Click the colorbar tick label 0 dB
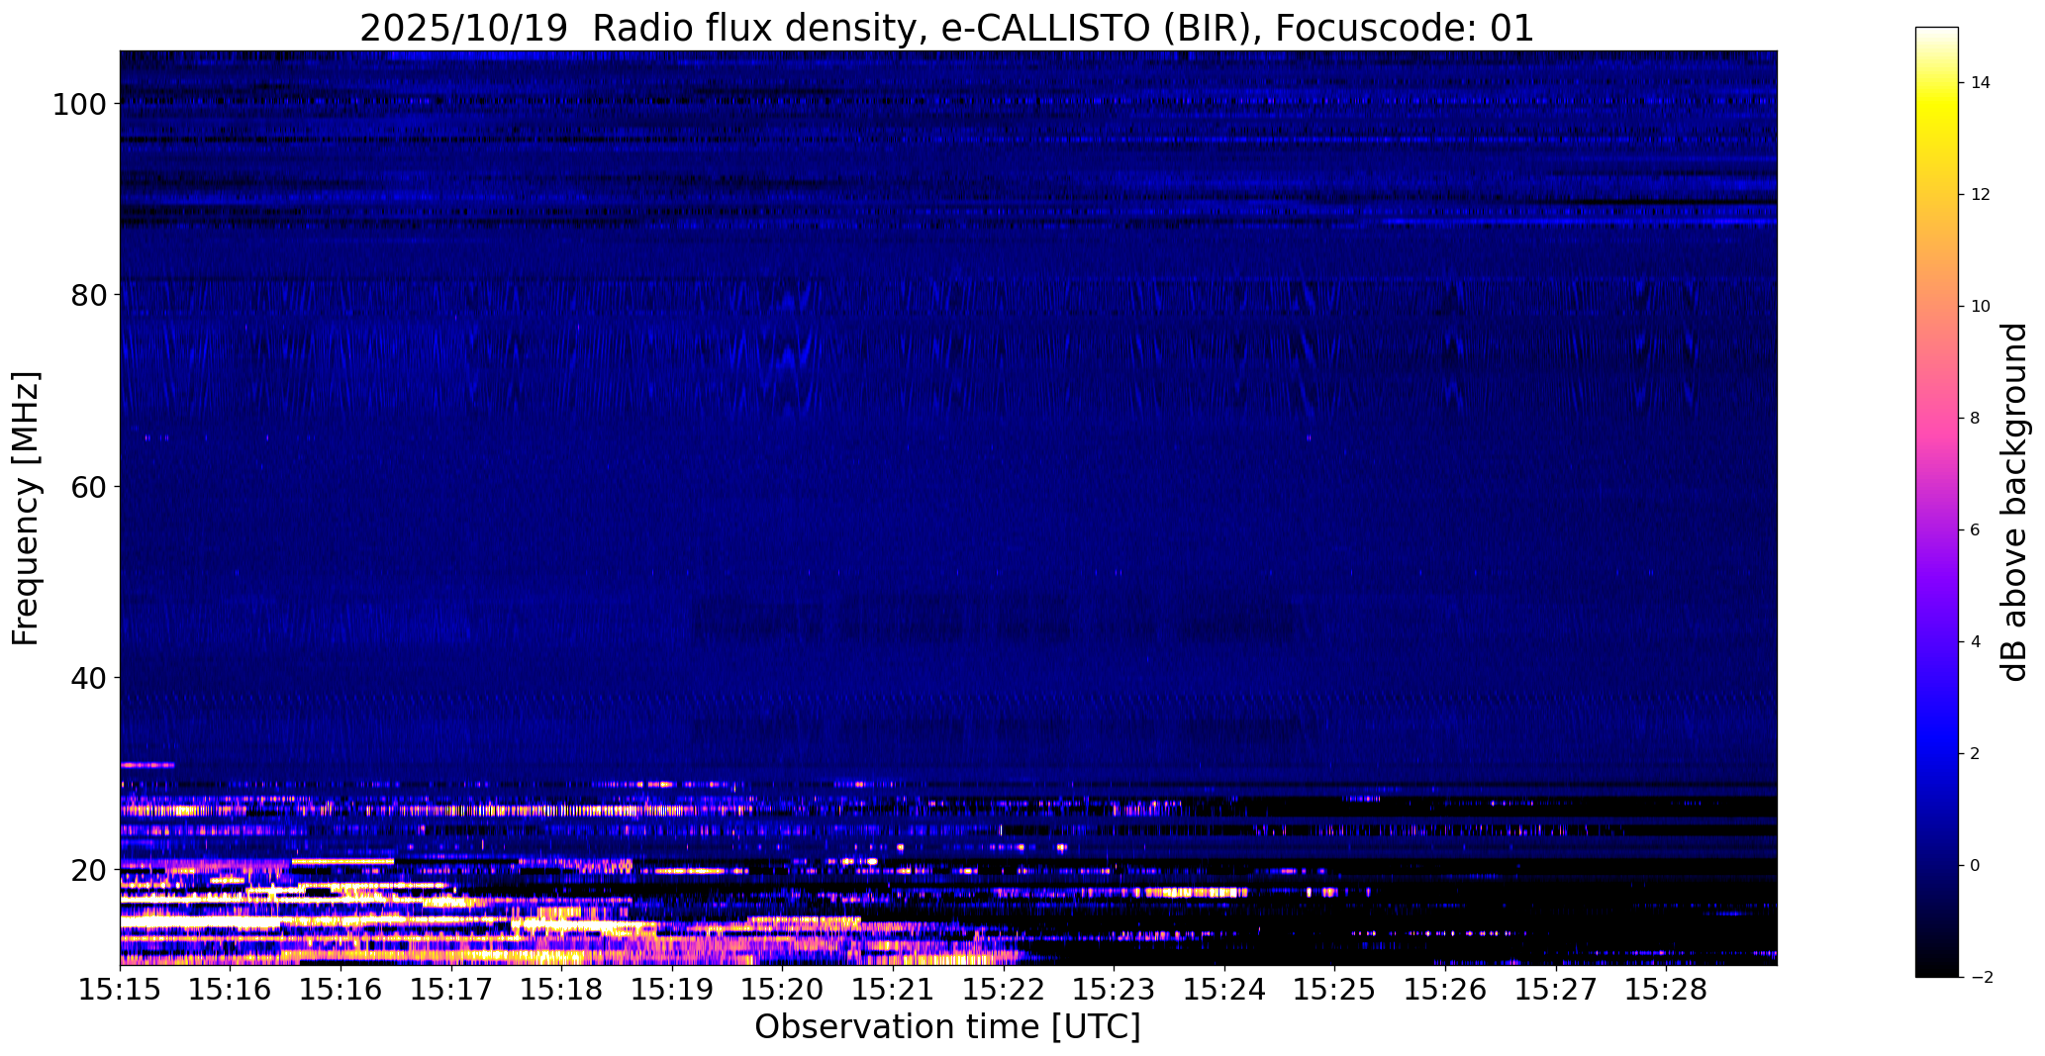This screenshot has height=1056, width=2045. point(1976,866)
